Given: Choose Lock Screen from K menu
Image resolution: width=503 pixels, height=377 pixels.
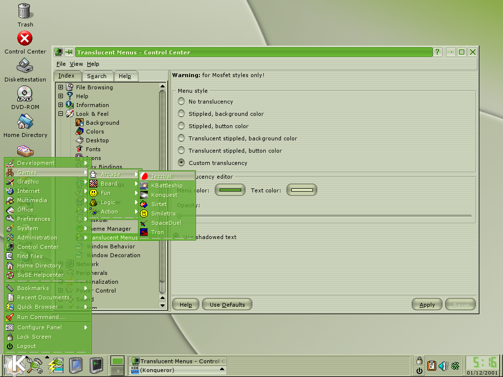Looking at the screenshot, I should [x=48, y=337].
